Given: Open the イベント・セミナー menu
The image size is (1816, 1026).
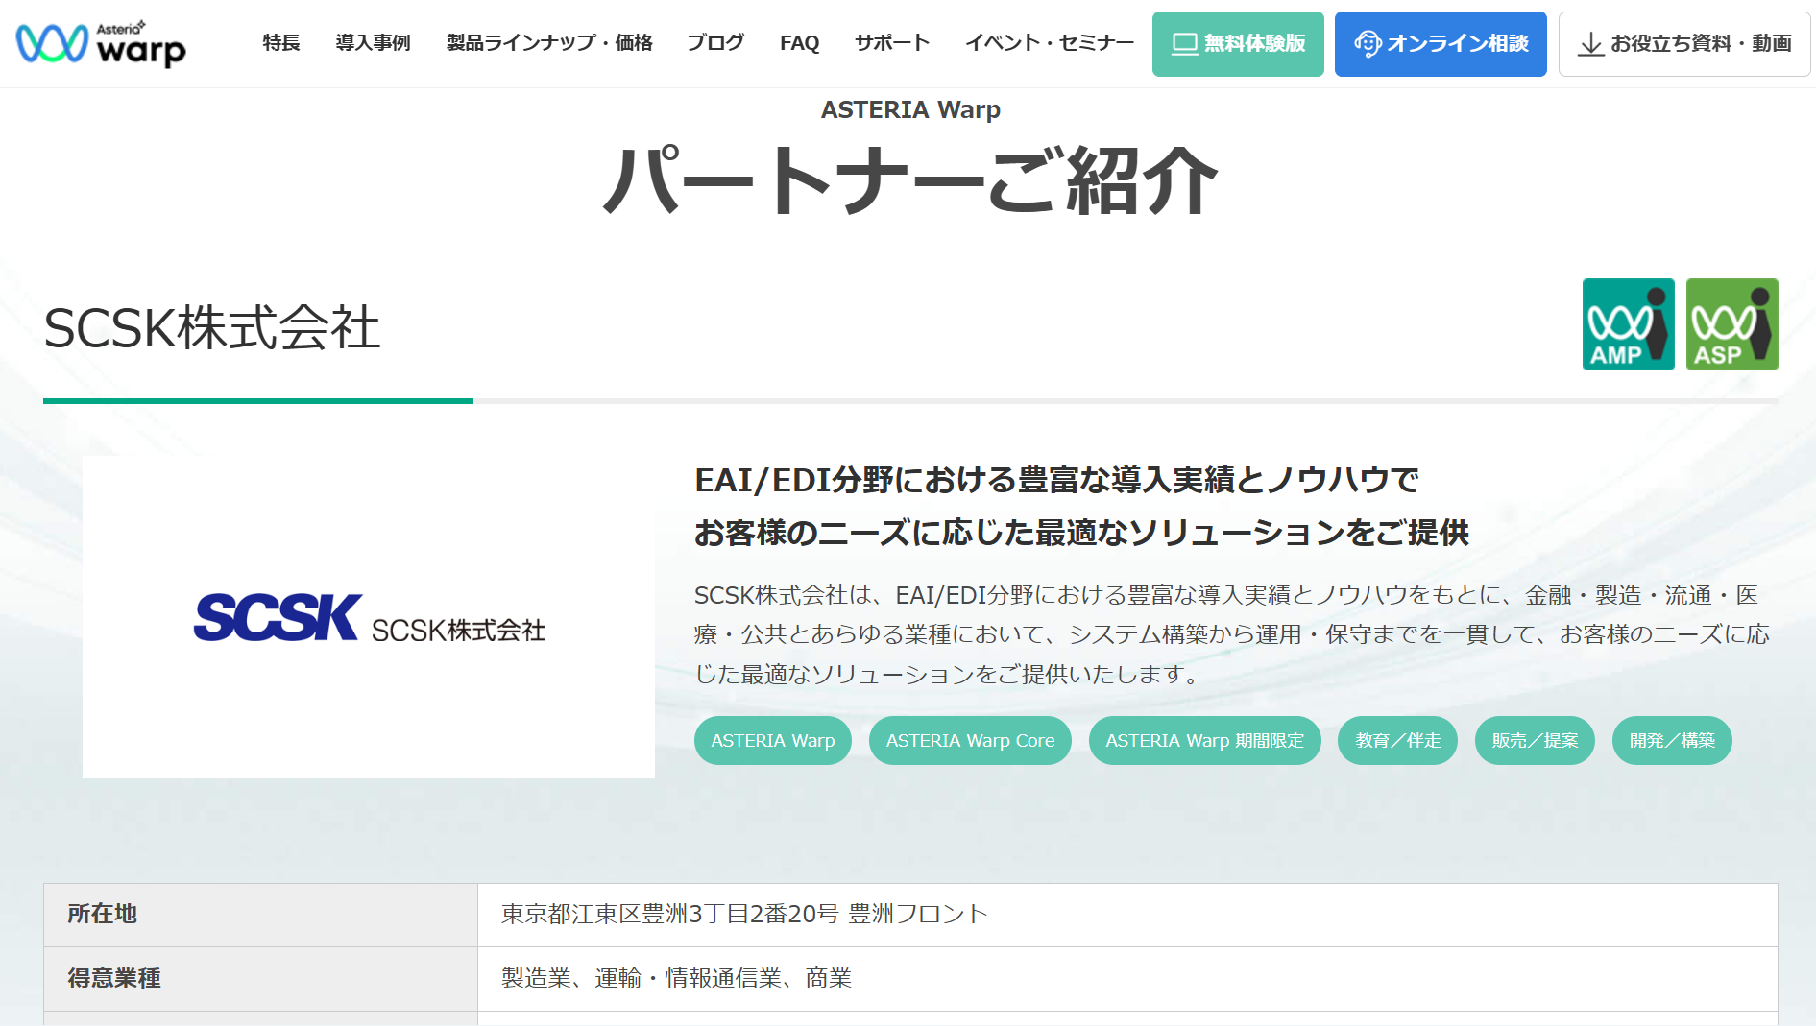Looking at the screenshot, I should 1049,43.
